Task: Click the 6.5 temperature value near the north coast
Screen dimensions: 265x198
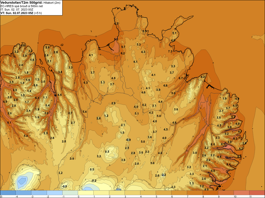Action: click(116, 24)
